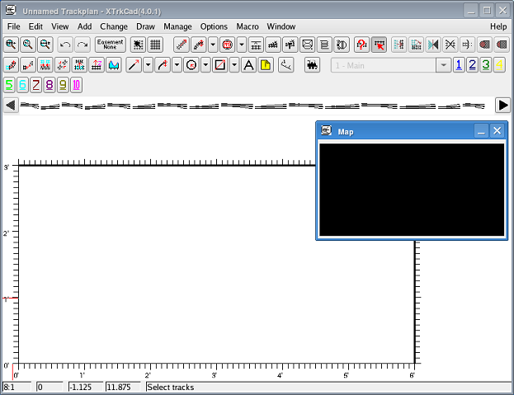Image resolution: width=514 pixels, height=395 pixels.
Task: Expand the draw straight line dropdown arrow
Action: (148, 65)
